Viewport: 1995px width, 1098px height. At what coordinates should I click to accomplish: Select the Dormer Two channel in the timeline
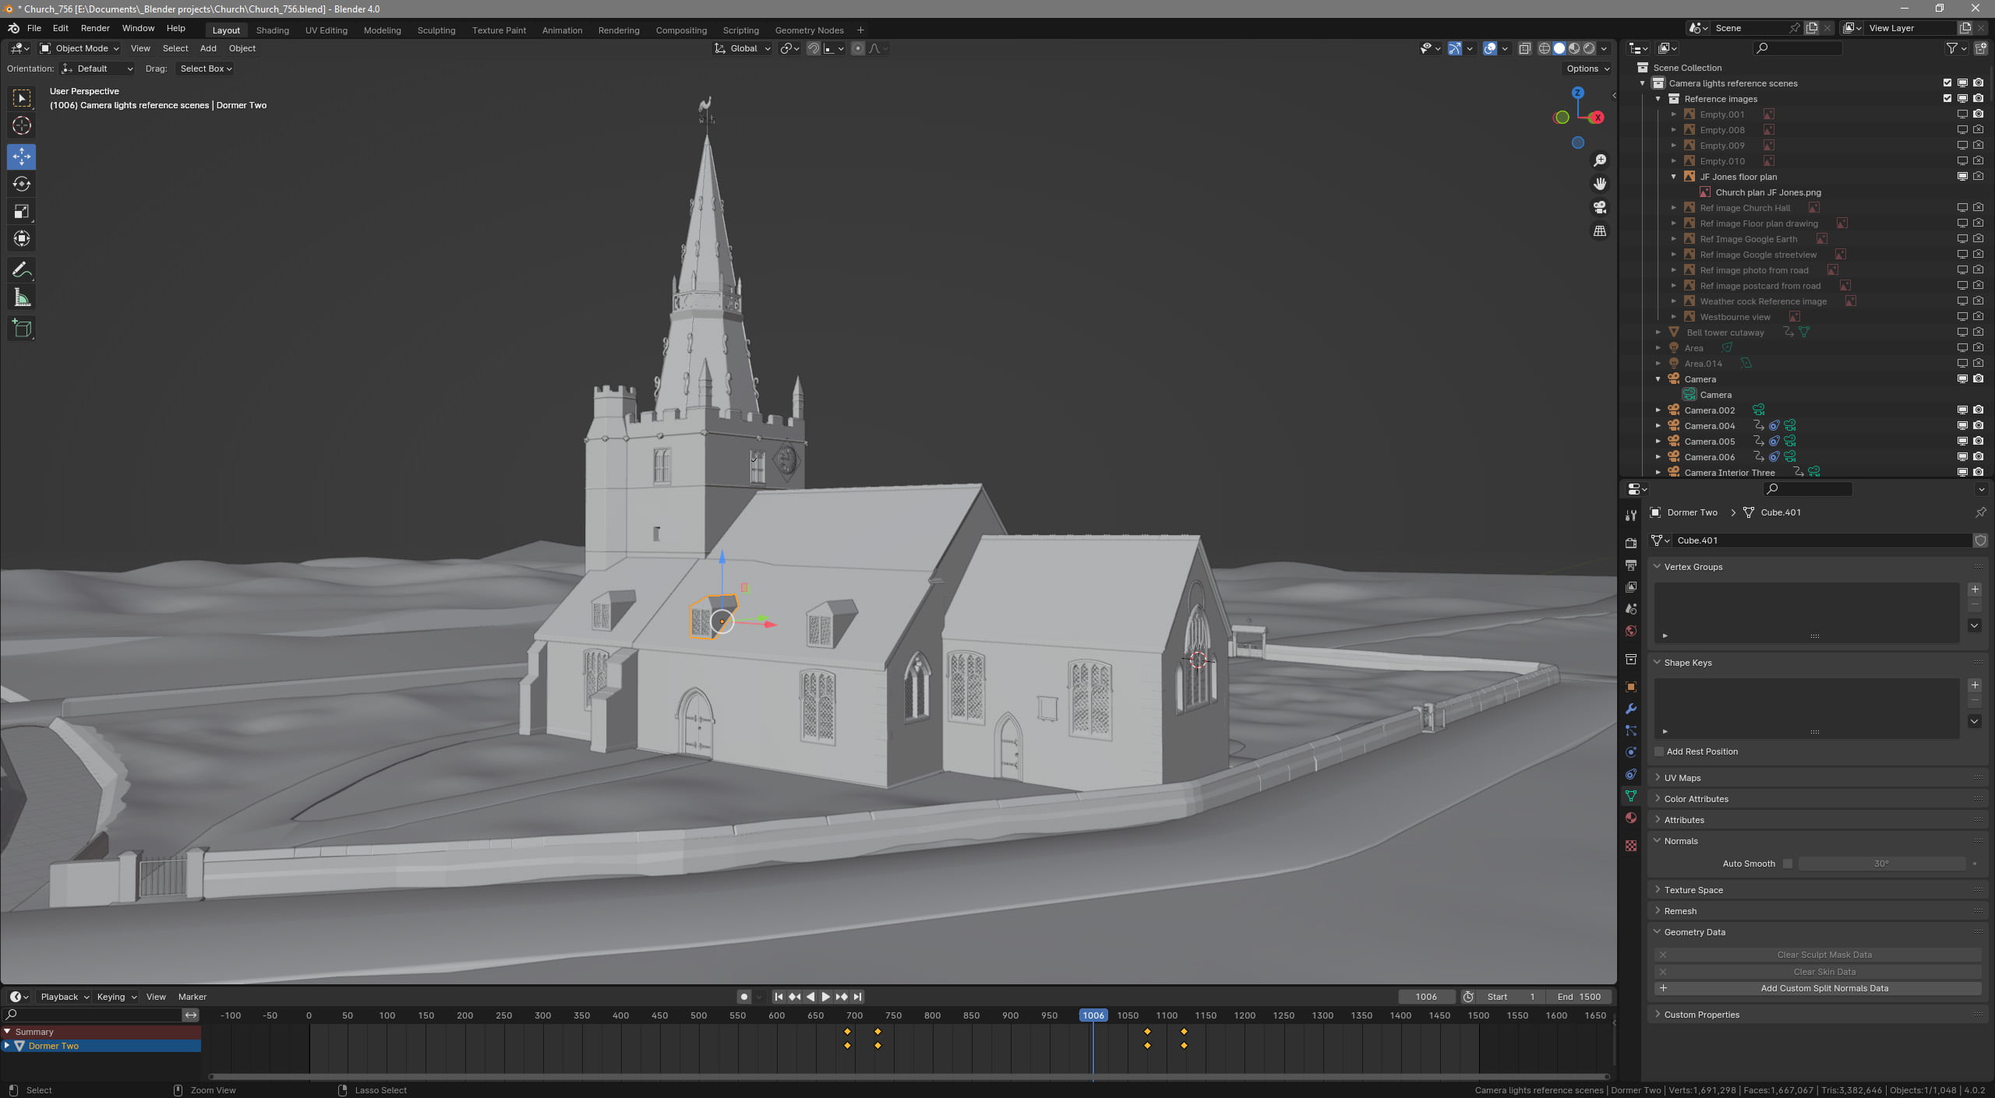[101, 1046]
